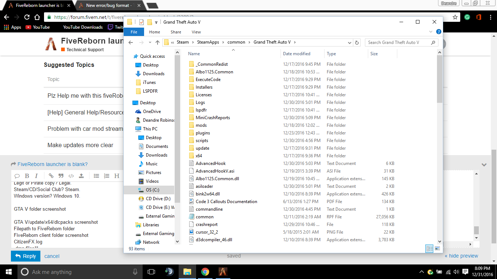Go back in Chrome browser
497x279 pixels.
[7, 17]
